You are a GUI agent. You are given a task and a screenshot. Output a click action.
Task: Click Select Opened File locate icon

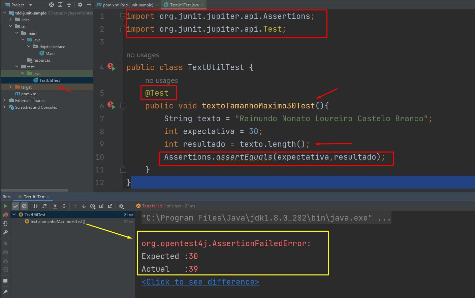pyautogui.click(x=51, y=5)
